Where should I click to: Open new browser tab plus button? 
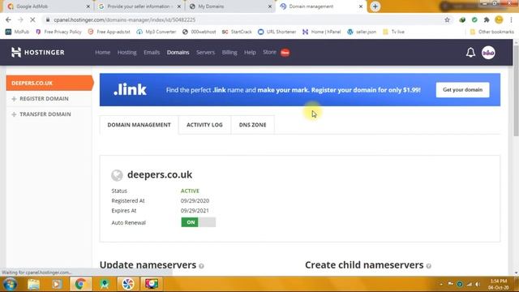coord(375,6)
